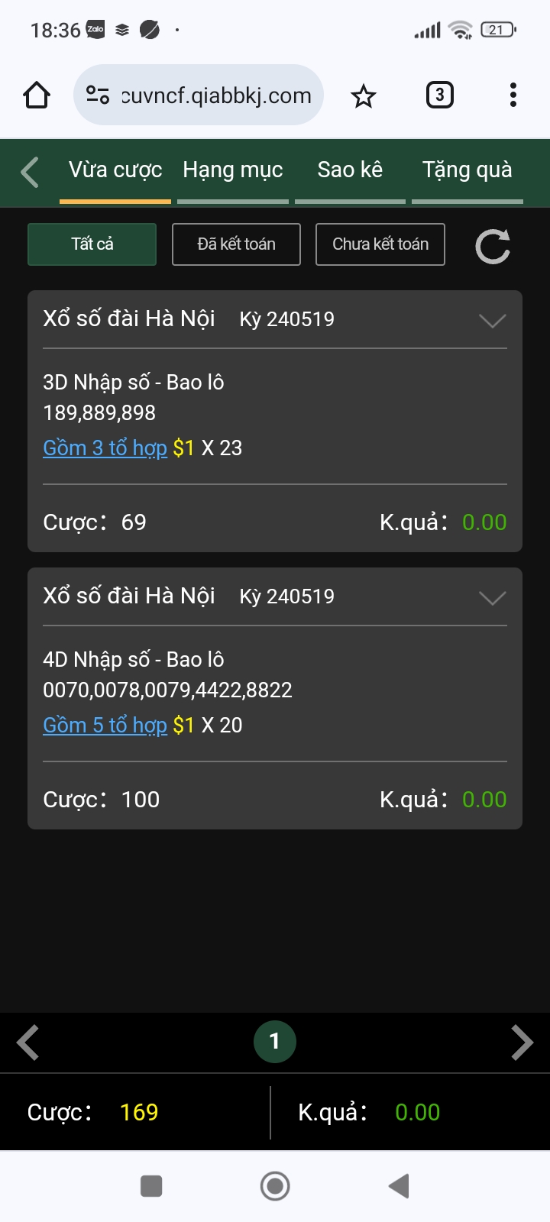Open the browser tab switcher

pyautogui.click(x=439, y=95)
